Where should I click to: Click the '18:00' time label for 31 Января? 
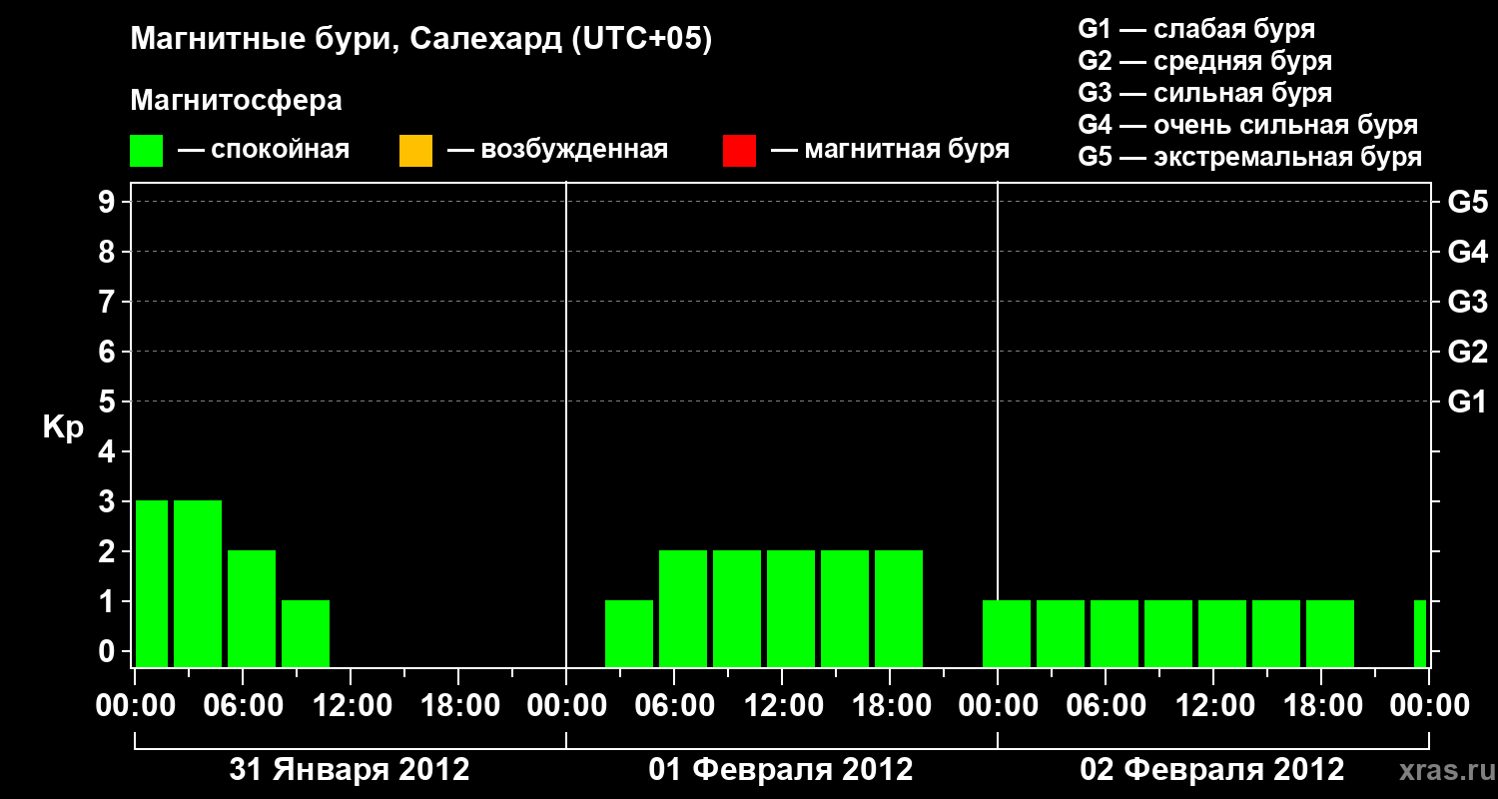[x=458, y=706]
